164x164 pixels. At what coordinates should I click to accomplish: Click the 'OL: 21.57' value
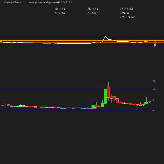[128, 17]
